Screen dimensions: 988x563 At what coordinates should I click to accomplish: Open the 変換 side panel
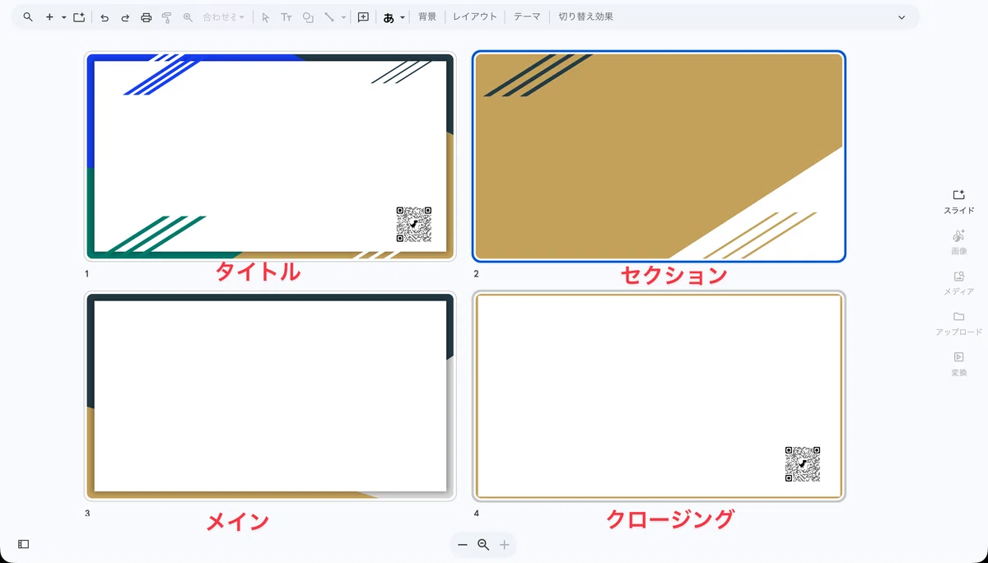click(958, 364)
